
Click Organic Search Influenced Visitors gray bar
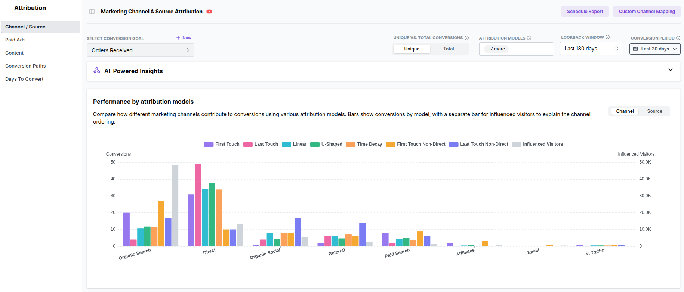pyautogui.click(x=175, y=205)
